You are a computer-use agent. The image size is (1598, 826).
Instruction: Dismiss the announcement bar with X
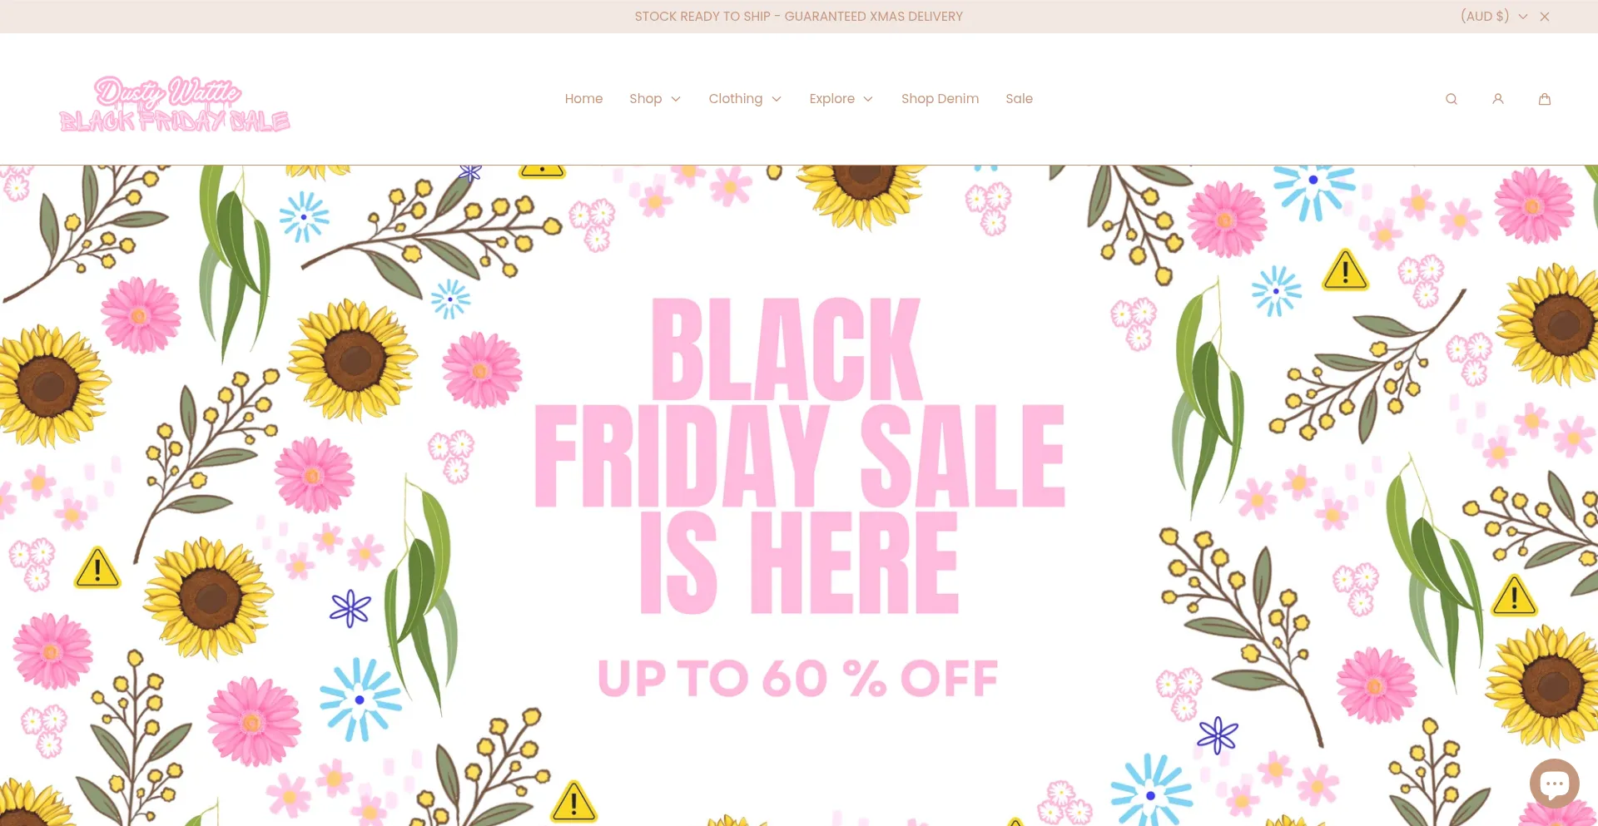pos(1545,17)
